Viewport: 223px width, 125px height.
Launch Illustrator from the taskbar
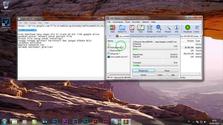95,122
